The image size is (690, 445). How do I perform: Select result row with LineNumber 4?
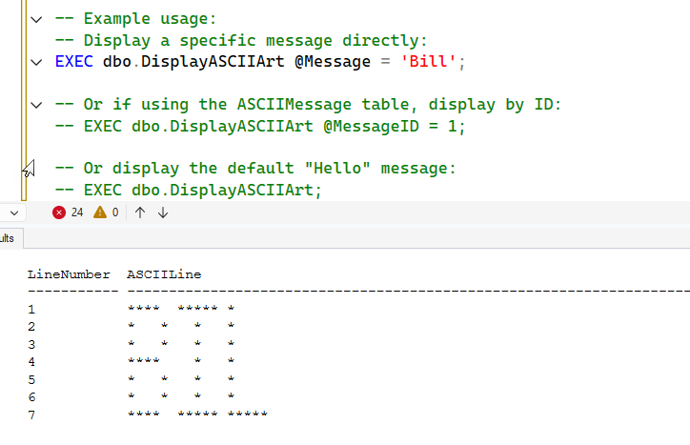tap(31, 361)
